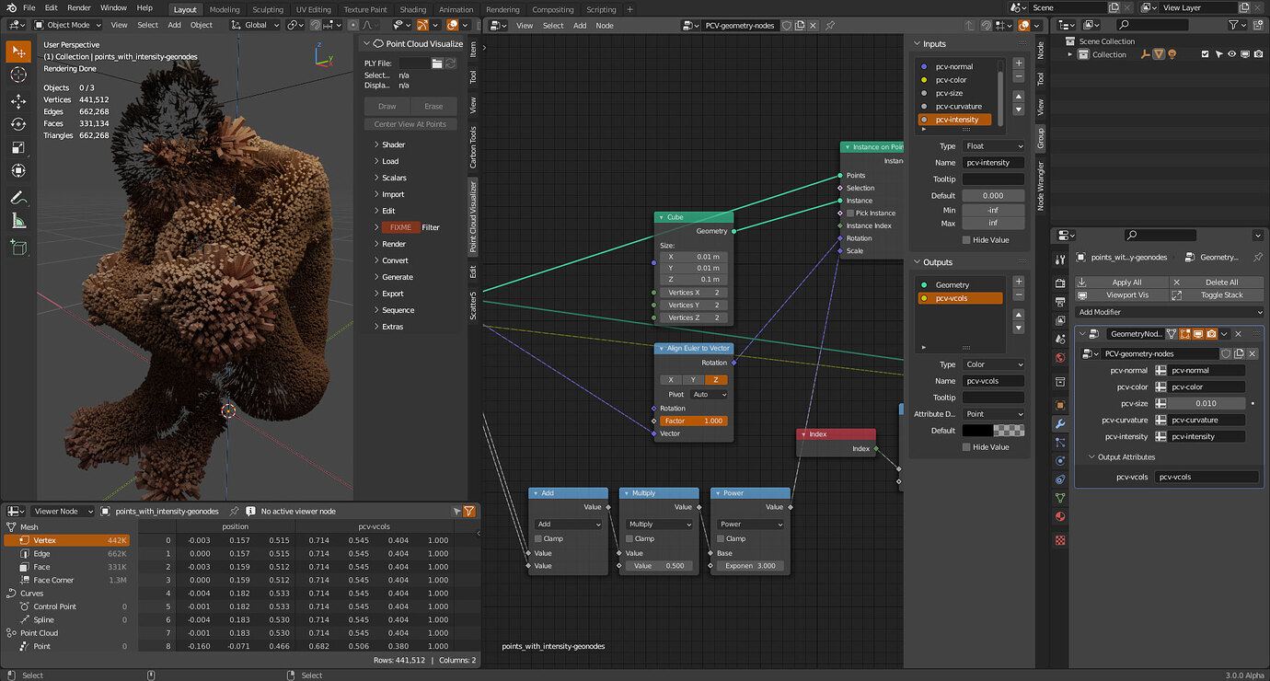The width and height of the screenshot is (1270, 681).
Task: Open the Attribute Domain Point dropdown
Action: point(993,414)
